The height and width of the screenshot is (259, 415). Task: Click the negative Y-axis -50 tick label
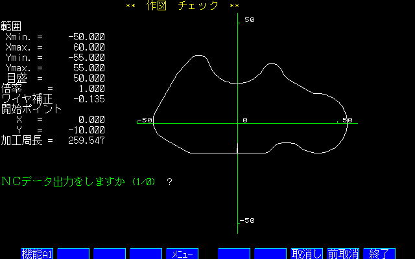tap(247, 220)
